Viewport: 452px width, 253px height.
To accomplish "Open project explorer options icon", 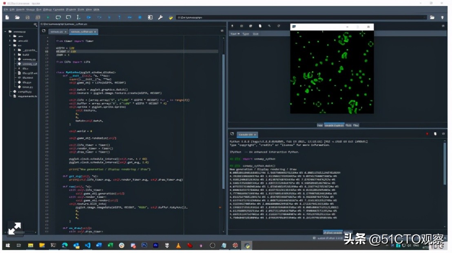I will coord(35,25).
